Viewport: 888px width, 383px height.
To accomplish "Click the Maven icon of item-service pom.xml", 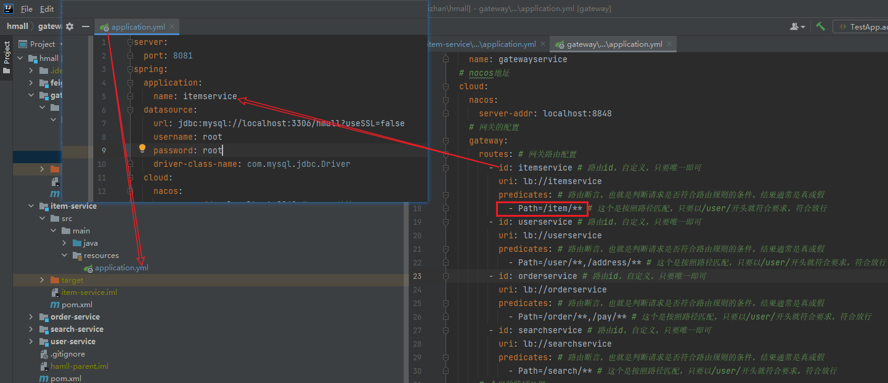I will [x=55, y=305].
